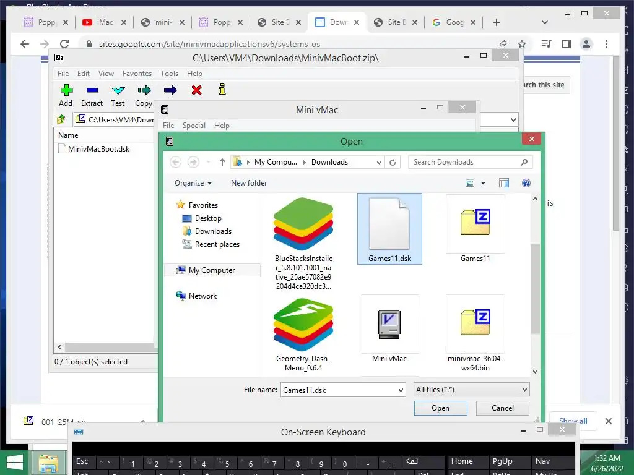Open Chrome's side panel icon
The width and height of the screenshot is (634, 475).
(x=567, y=44)
